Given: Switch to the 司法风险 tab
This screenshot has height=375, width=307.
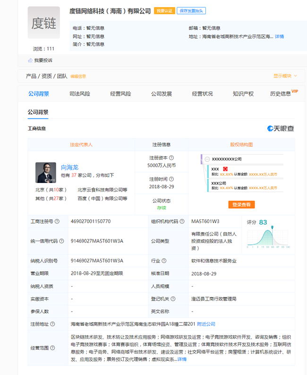Looking at the screenshot, I should click(x=79, y=94).
